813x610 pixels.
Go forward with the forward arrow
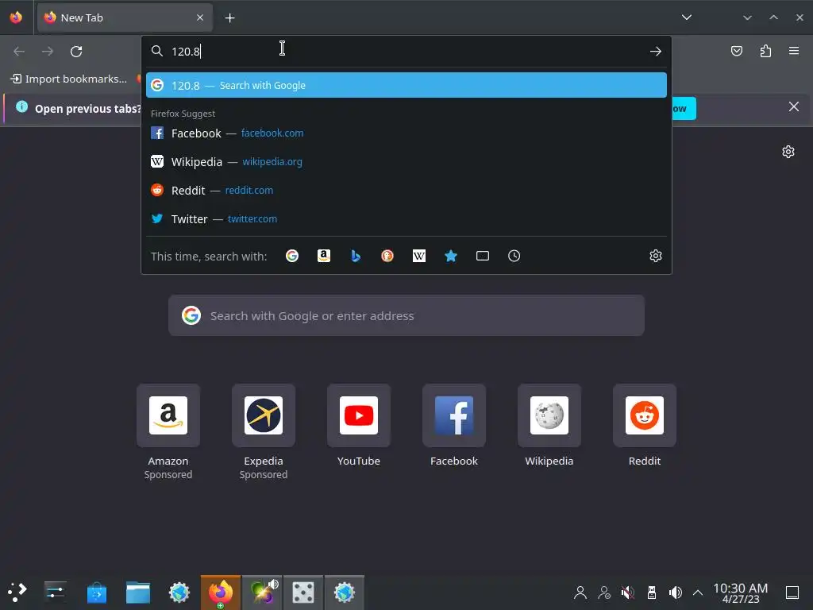click(47, 52)
